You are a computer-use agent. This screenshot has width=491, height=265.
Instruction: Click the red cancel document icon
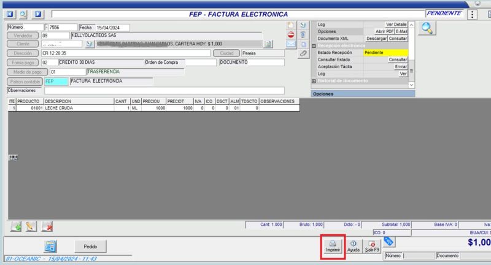pos(291,34)
